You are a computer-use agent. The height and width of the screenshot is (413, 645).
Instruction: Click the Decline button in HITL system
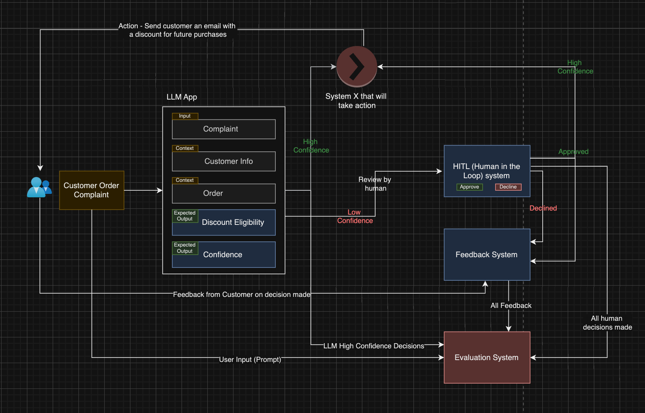pyautogui.click(x=508, y=187)
